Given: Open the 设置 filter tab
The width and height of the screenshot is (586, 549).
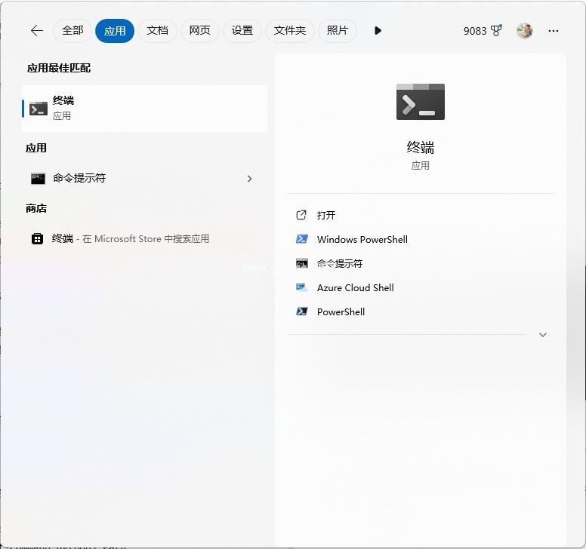Looking at the screenshot, I should tap(242, 31).
